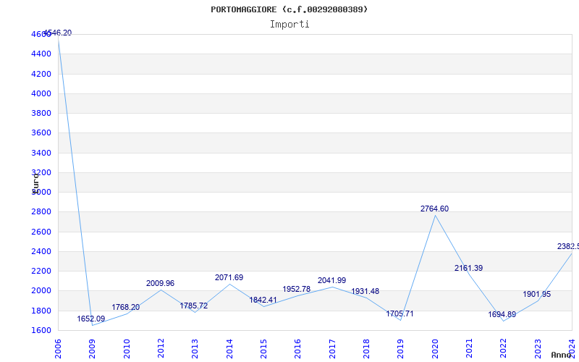Viewport: 579px width, 362px height.
Task: Select data label 2161.39
Action: (x=468, y=268)
